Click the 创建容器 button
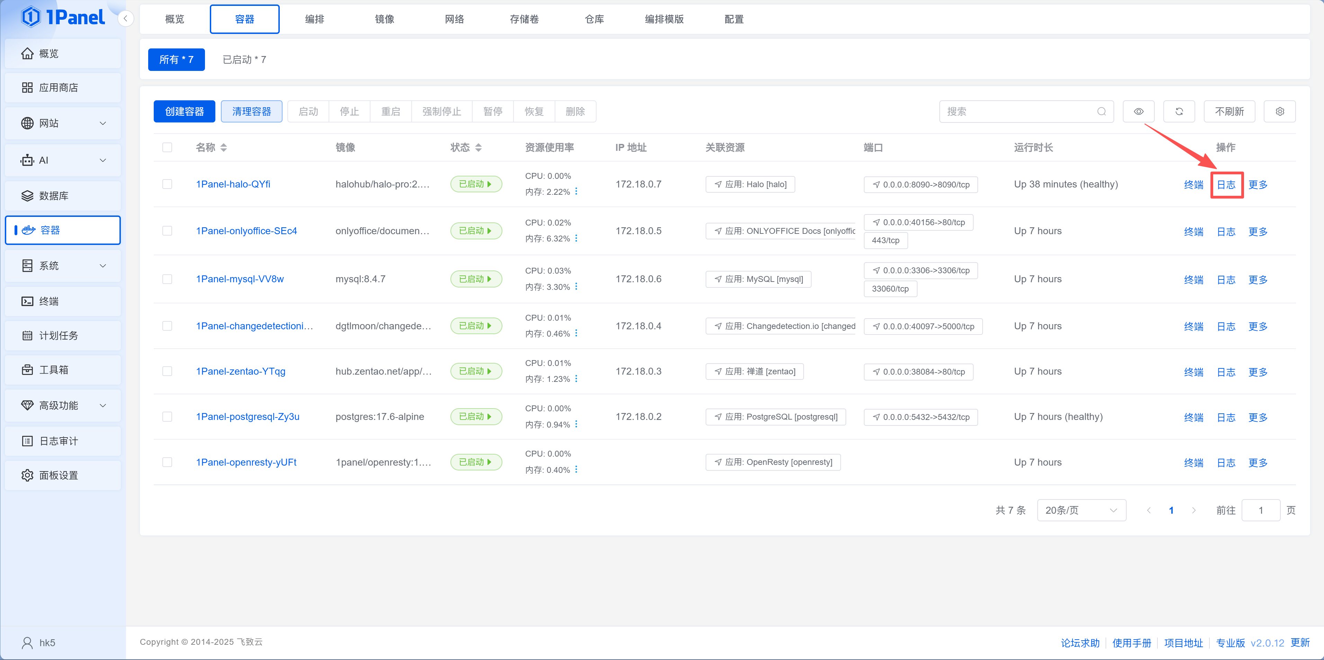 pos(184,111)
